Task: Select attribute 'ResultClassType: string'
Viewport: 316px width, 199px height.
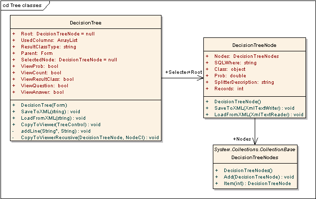Action: tap(48, 47)
